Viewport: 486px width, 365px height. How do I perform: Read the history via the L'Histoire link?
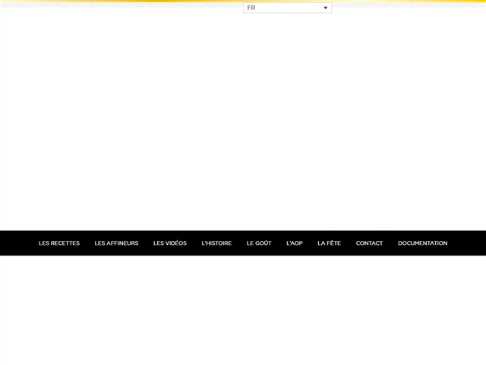coord(216,243)
